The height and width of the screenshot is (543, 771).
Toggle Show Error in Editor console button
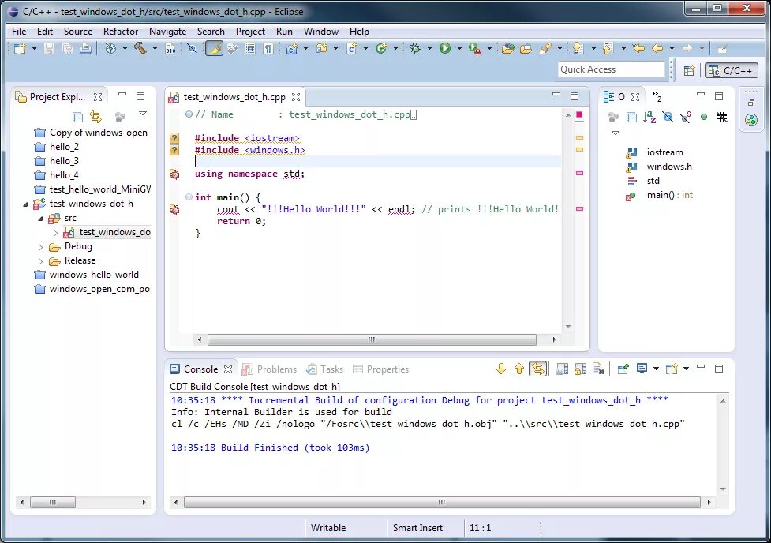point(538,369)
